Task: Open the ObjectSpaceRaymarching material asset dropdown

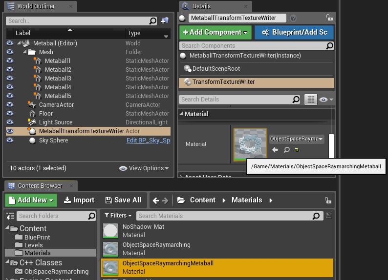Action: coord(297,139)
